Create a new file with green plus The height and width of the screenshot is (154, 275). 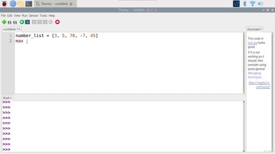pyautogui.click(x=4, y=22)
